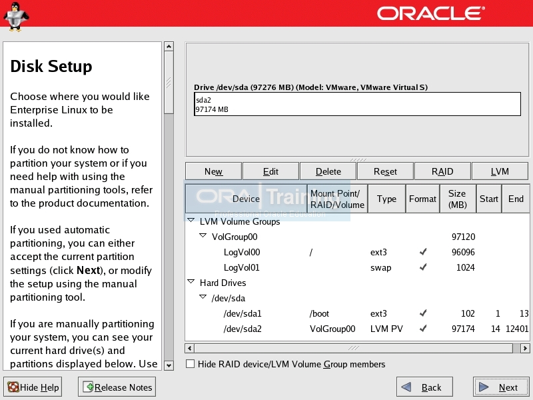The width and height of the screenshot is (533, 400).
Task: Sort by the Device column header
Action: (x=246, y=199)
